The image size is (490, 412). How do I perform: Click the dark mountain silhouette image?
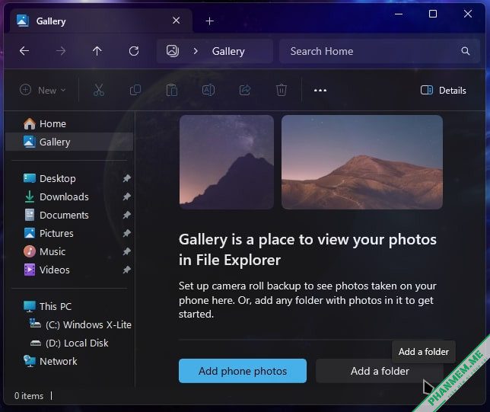pyautogui.click(x=227, y=162)
